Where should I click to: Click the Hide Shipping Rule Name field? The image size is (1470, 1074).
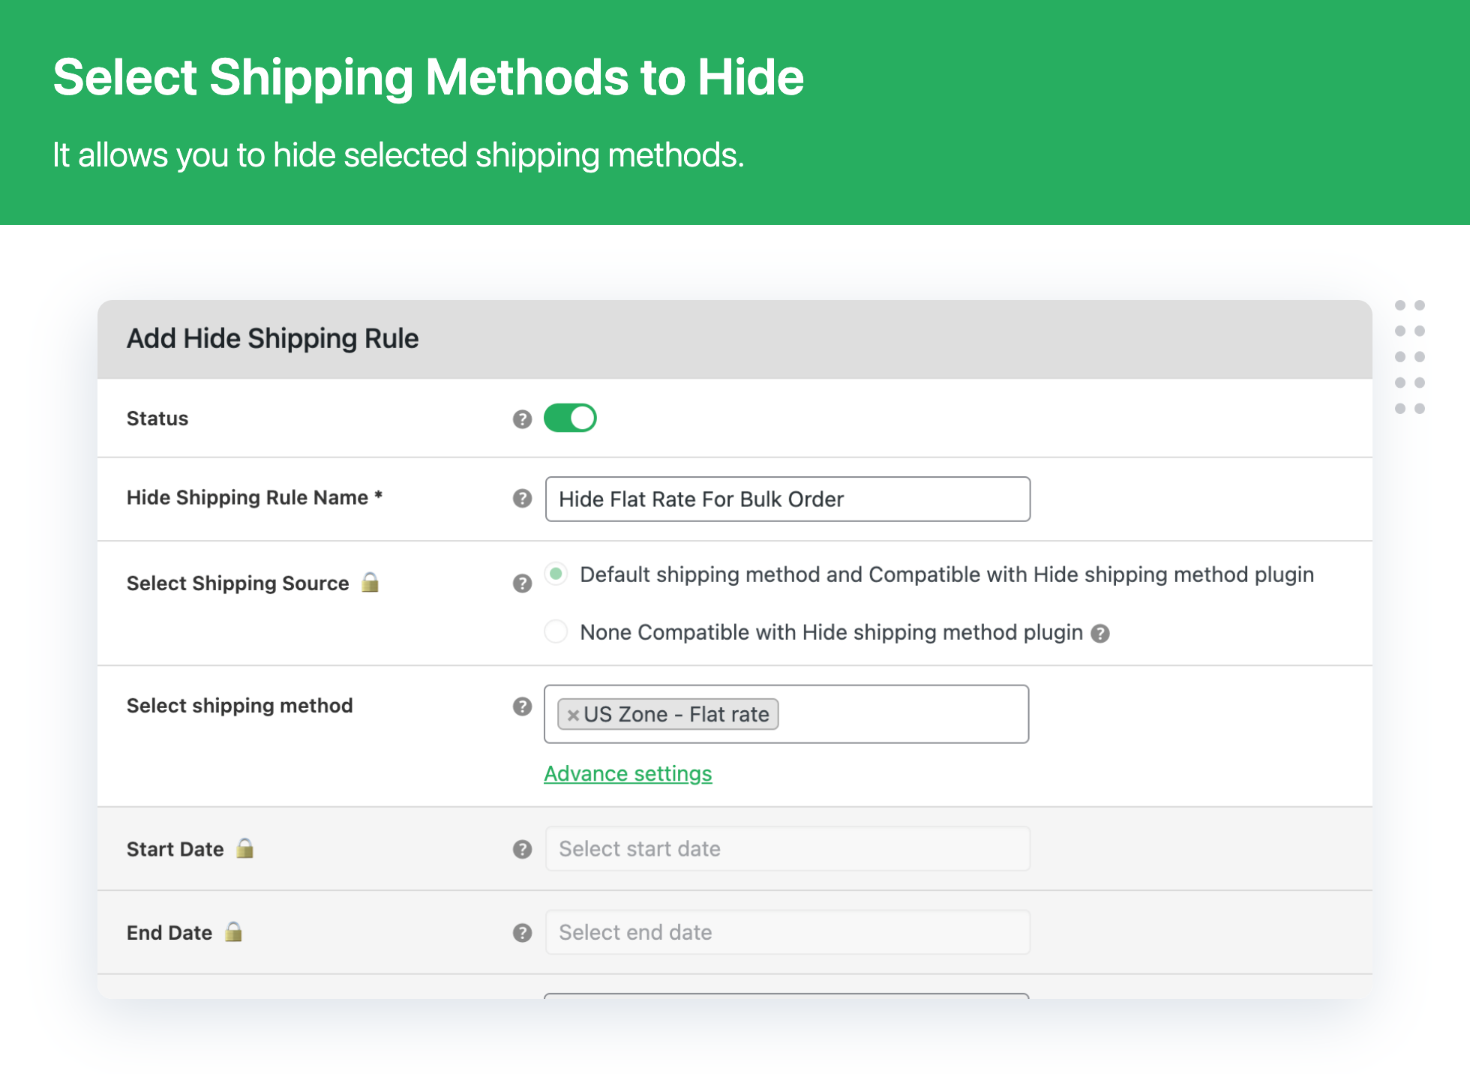(787, 499)
